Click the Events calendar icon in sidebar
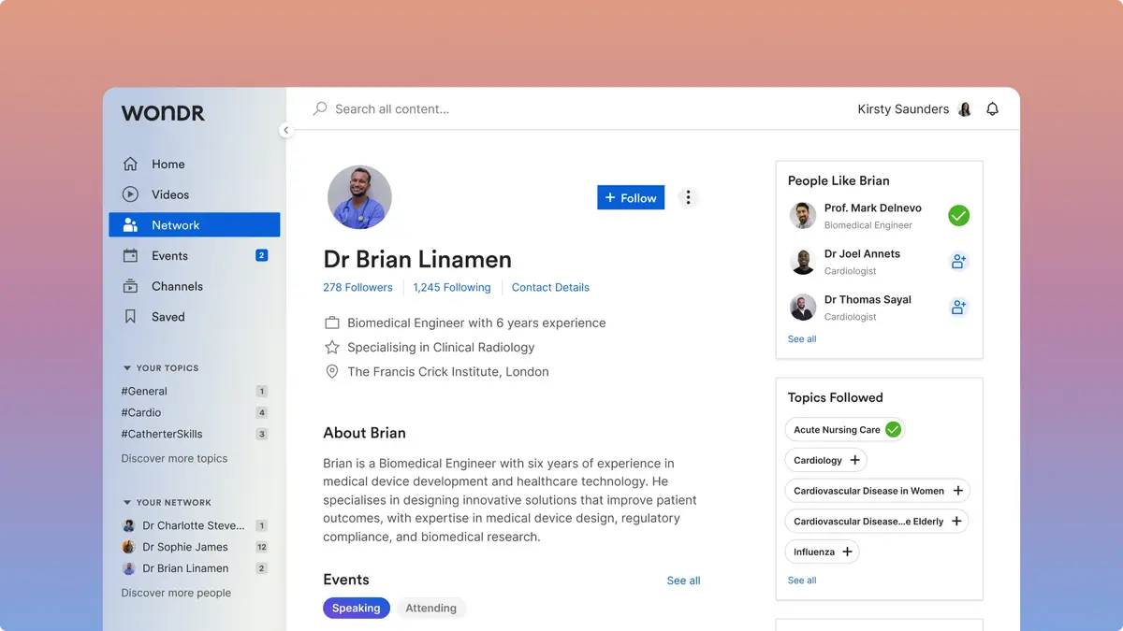Image resolution: width=1123 pixels, height=631 pixels. tap(131, 255)
